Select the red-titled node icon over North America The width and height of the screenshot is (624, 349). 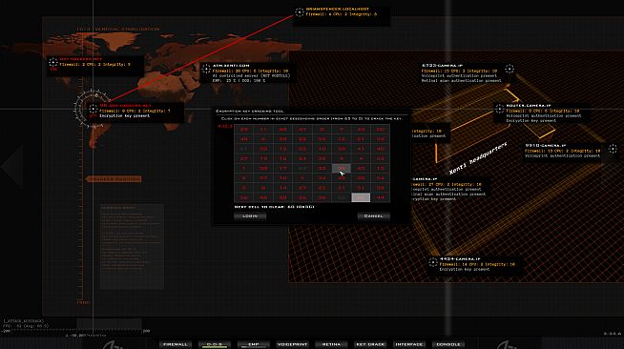coord(52,62)
